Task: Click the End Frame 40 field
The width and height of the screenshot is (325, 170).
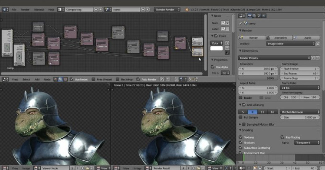Action: click(x=300, y=73)
